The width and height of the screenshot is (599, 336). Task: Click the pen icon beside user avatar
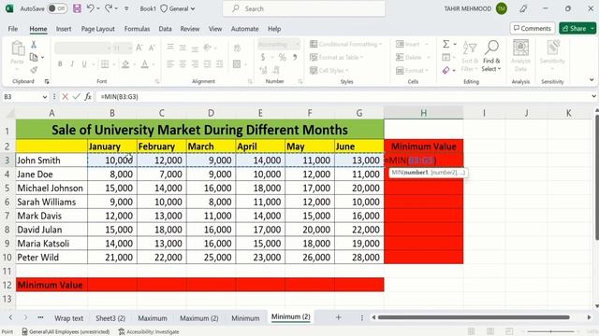pyautogui.click(x=523, y=8)
